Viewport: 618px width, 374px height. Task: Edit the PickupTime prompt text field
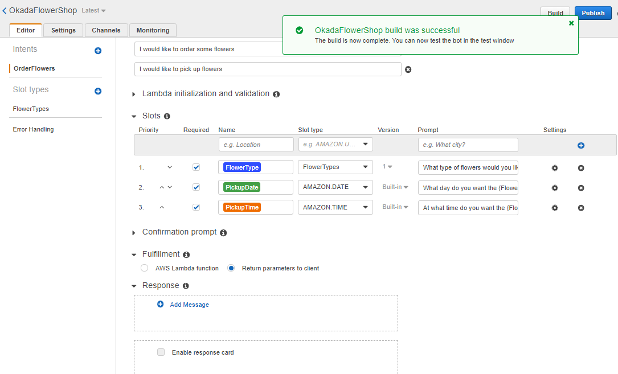click(468, 208)
